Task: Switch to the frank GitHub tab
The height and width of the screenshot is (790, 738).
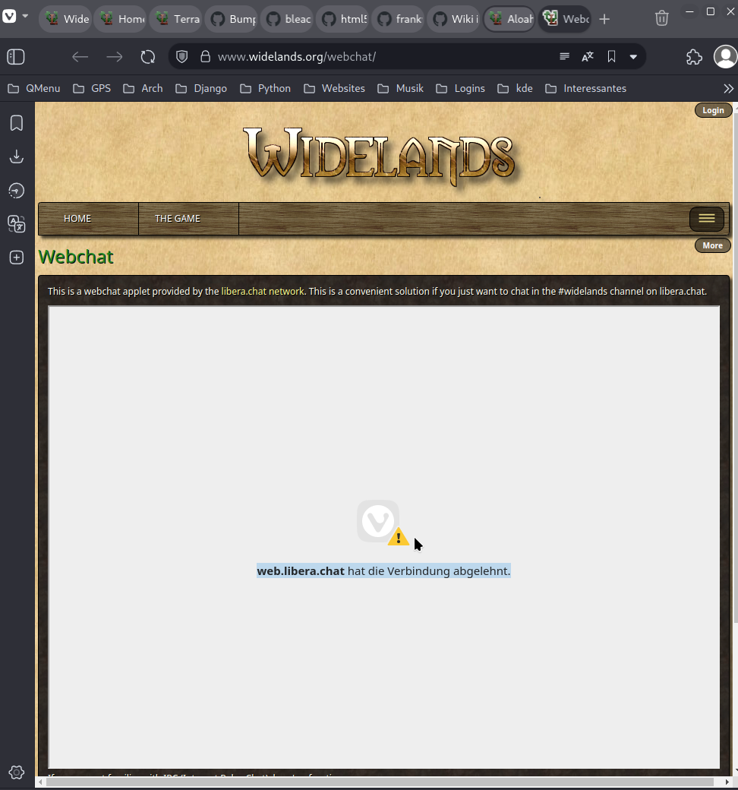Action: [x=398, y=19]
